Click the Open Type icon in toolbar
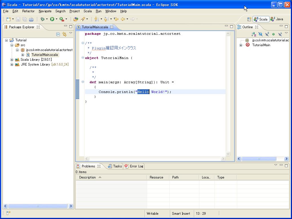The width and height of the screenshot is (292, 219). point(76,19)
